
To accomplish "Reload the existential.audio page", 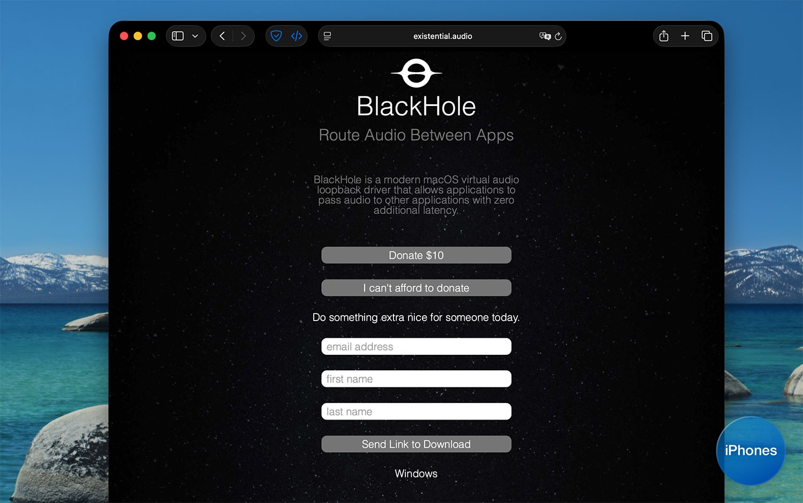I will (558, 36).
